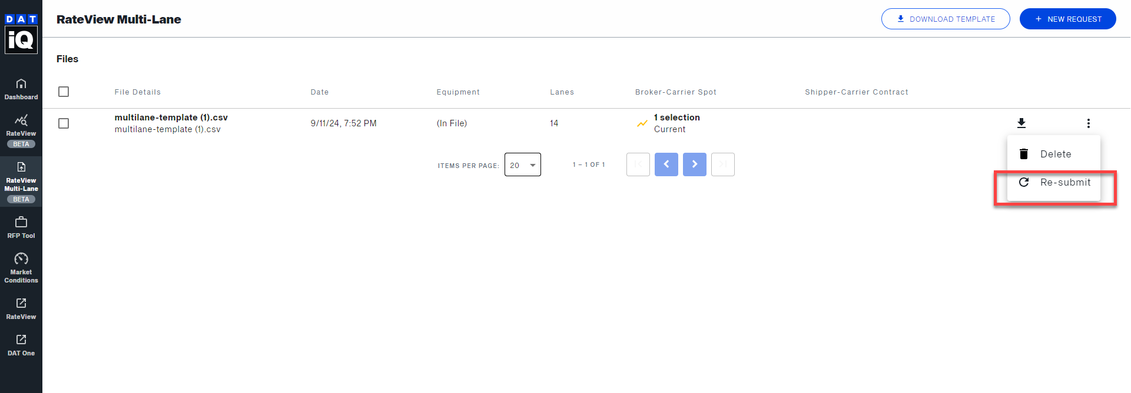Go to the previous page
This screenshot has height=393, width=1131.
[x=666, y=164]
